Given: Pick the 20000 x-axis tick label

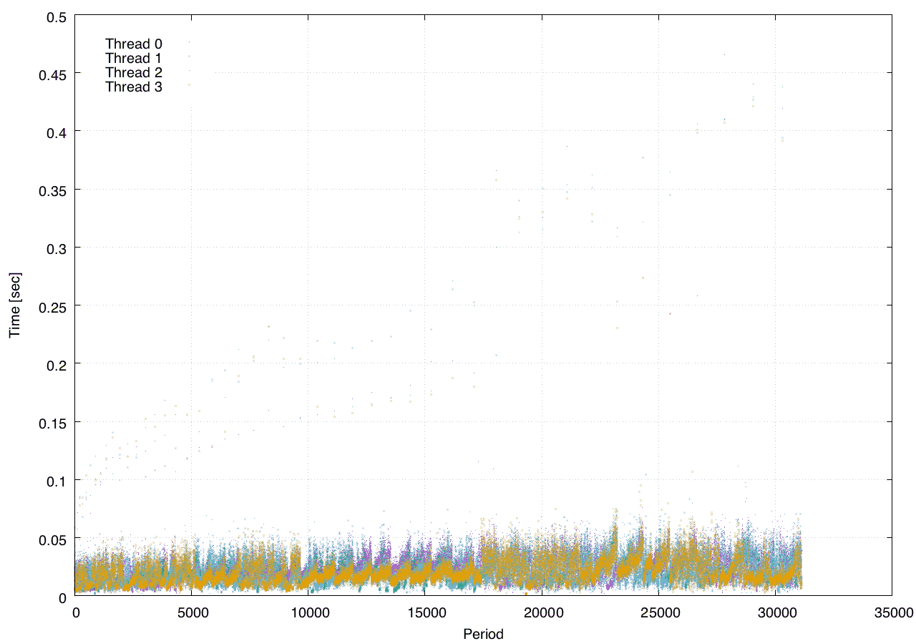Looking at the screenshot, I should (542, 612).
